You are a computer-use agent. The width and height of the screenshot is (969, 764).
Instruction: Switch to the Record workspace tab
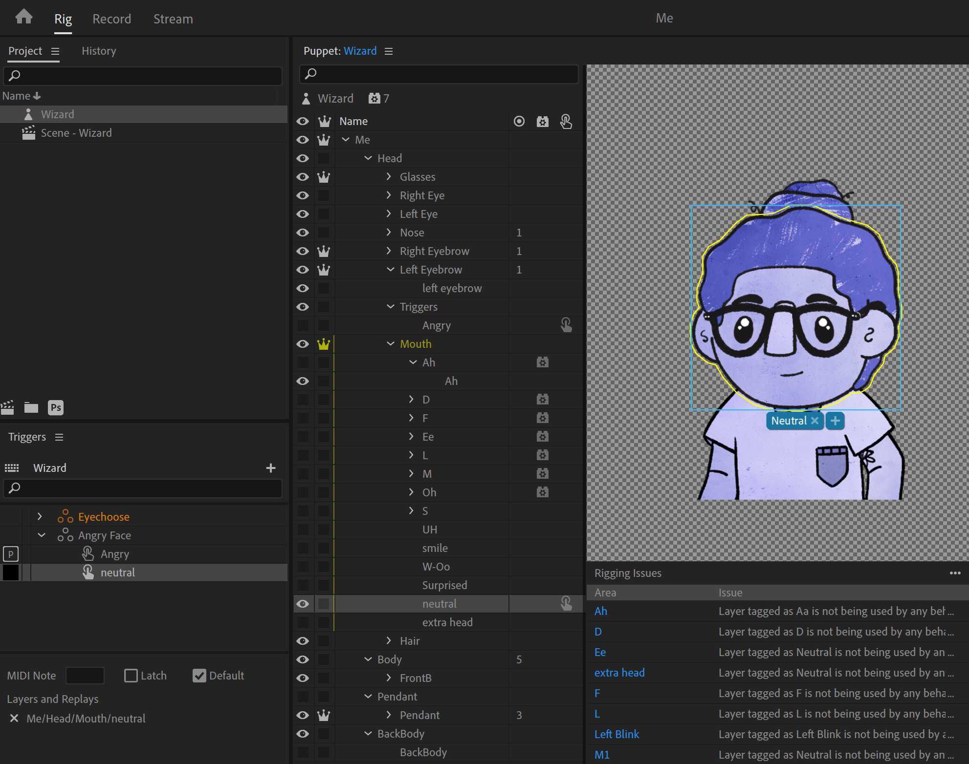click(x=112, y=19)
